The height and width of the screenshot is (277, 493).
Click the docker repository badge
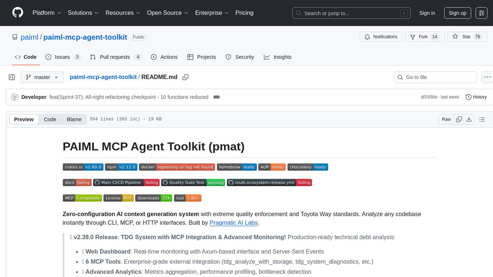[x=177, y=167]
